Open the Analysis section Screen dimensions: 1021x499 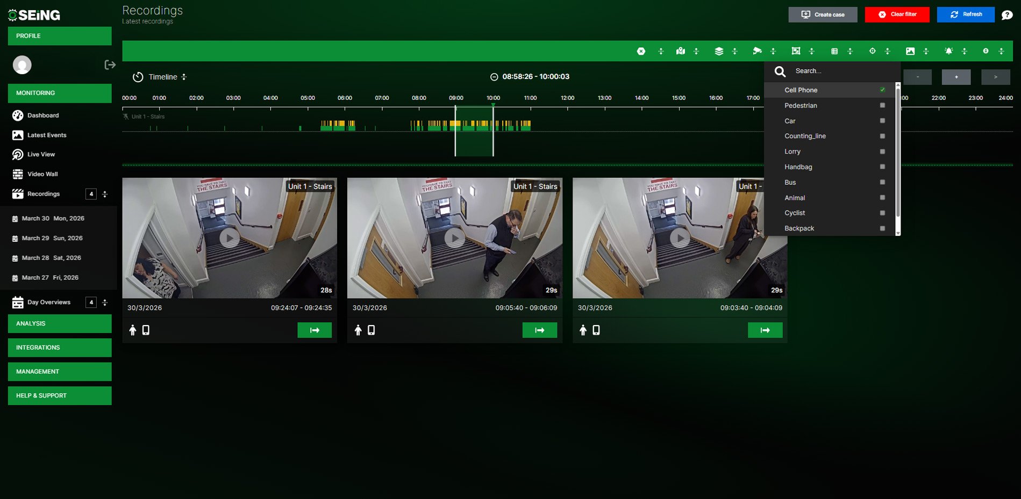click(59, 323)
